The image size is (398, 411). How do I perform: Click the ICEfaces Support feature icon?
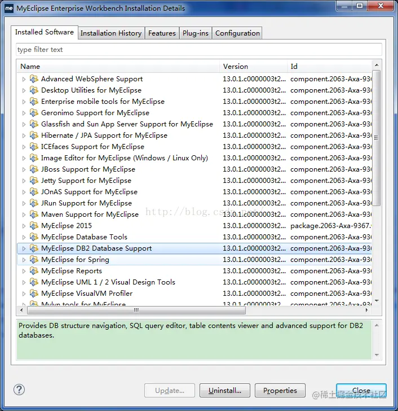click(x=34, y=147)
